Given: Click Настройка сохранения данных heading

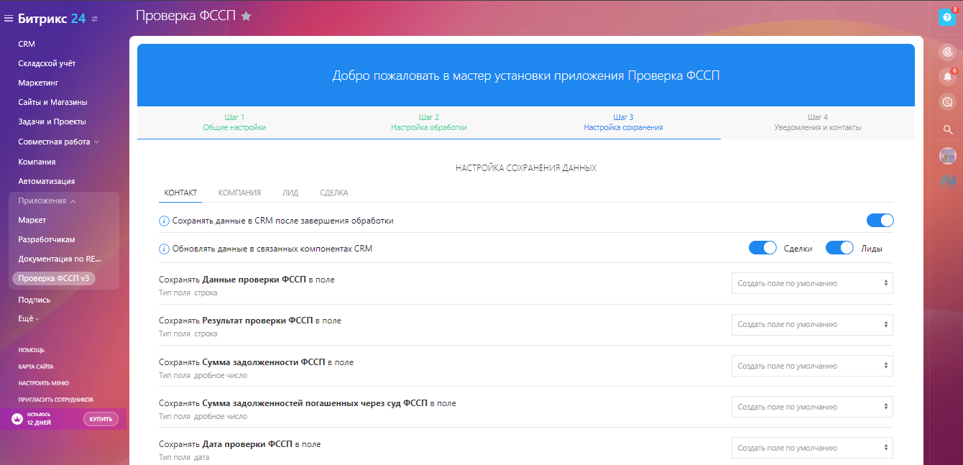Looking at the screenshot, I should (x=526, y=167).
